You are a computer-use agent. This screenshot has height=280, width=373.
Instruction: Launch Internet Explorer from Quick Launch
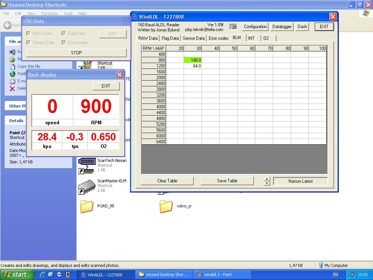[43, 275]
